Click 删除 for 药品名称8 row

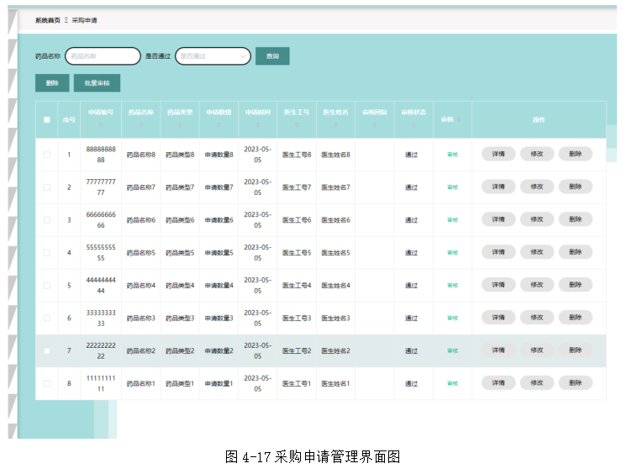pos(576,154)
